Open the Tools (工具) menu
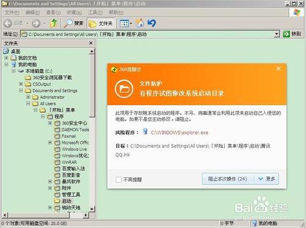 click(95, 12)
